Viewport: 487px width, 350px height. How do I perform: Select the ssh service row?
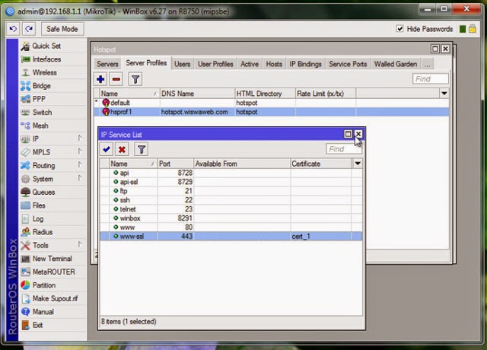pos(231,200)
